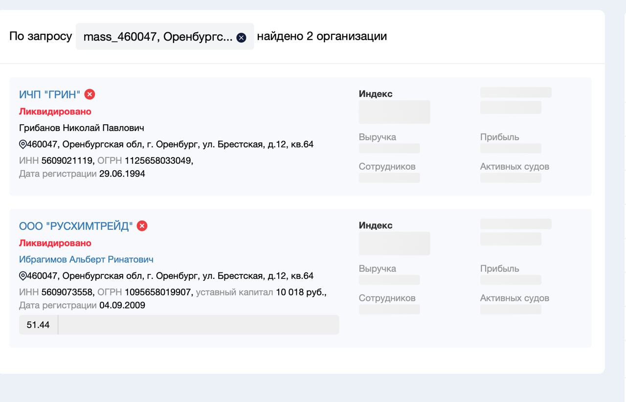Click the registration date 04.09.2009
Screen dimensions: 626x402
[122, 305]
